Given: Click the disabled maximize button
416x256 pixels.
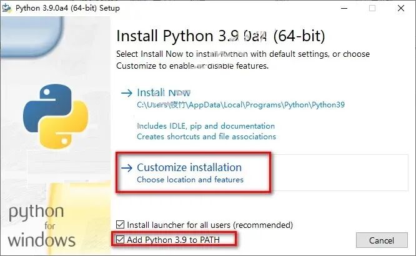Looking at the screenshot, I should click(372, 8).
